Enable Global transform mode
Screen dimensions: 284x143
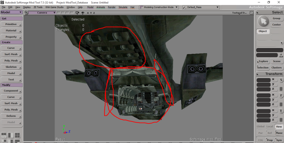tap(261, 127)
